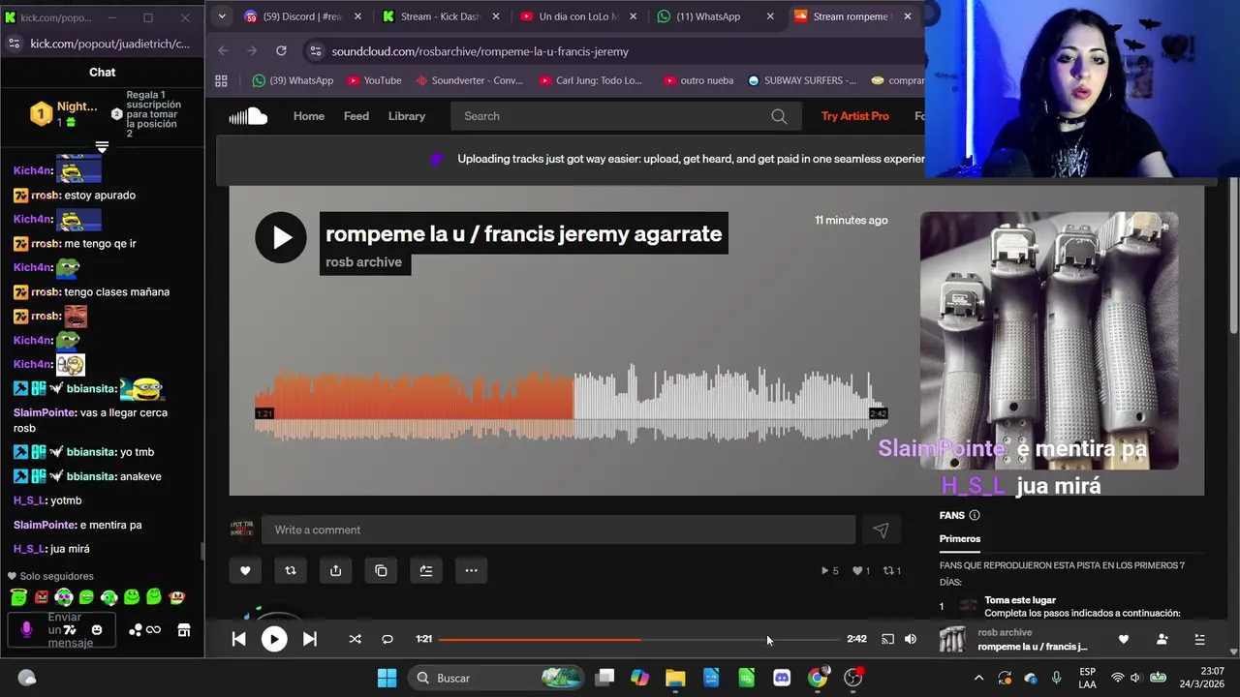The height and width of the screenshot is (697, 1240).
Task: Switch to the (11) WhatsApp tab
Action: [717, 16]
